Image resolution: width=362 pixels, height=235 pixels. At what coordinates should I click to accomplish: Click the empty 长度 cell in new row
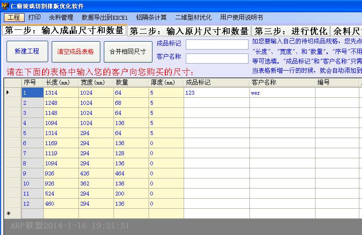(61, 214)
